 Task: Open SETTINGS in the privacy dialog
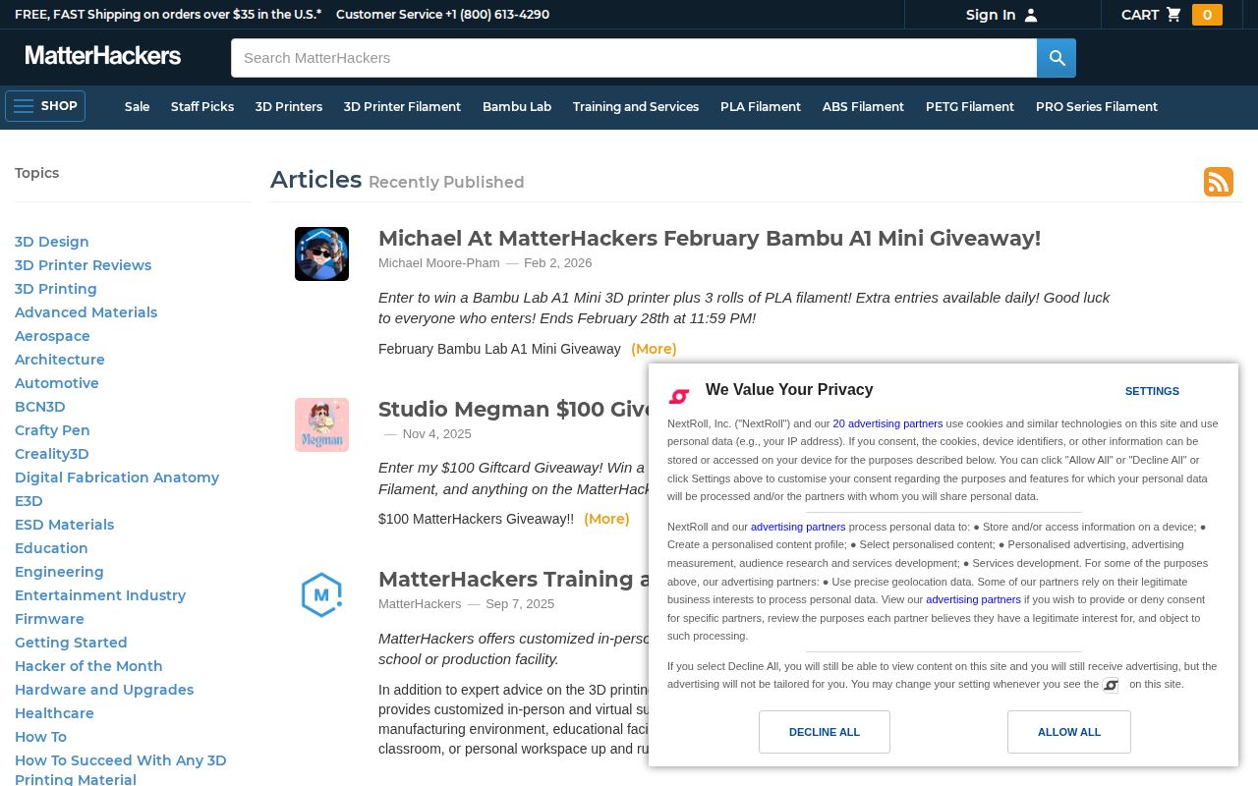coord(1151,391)
